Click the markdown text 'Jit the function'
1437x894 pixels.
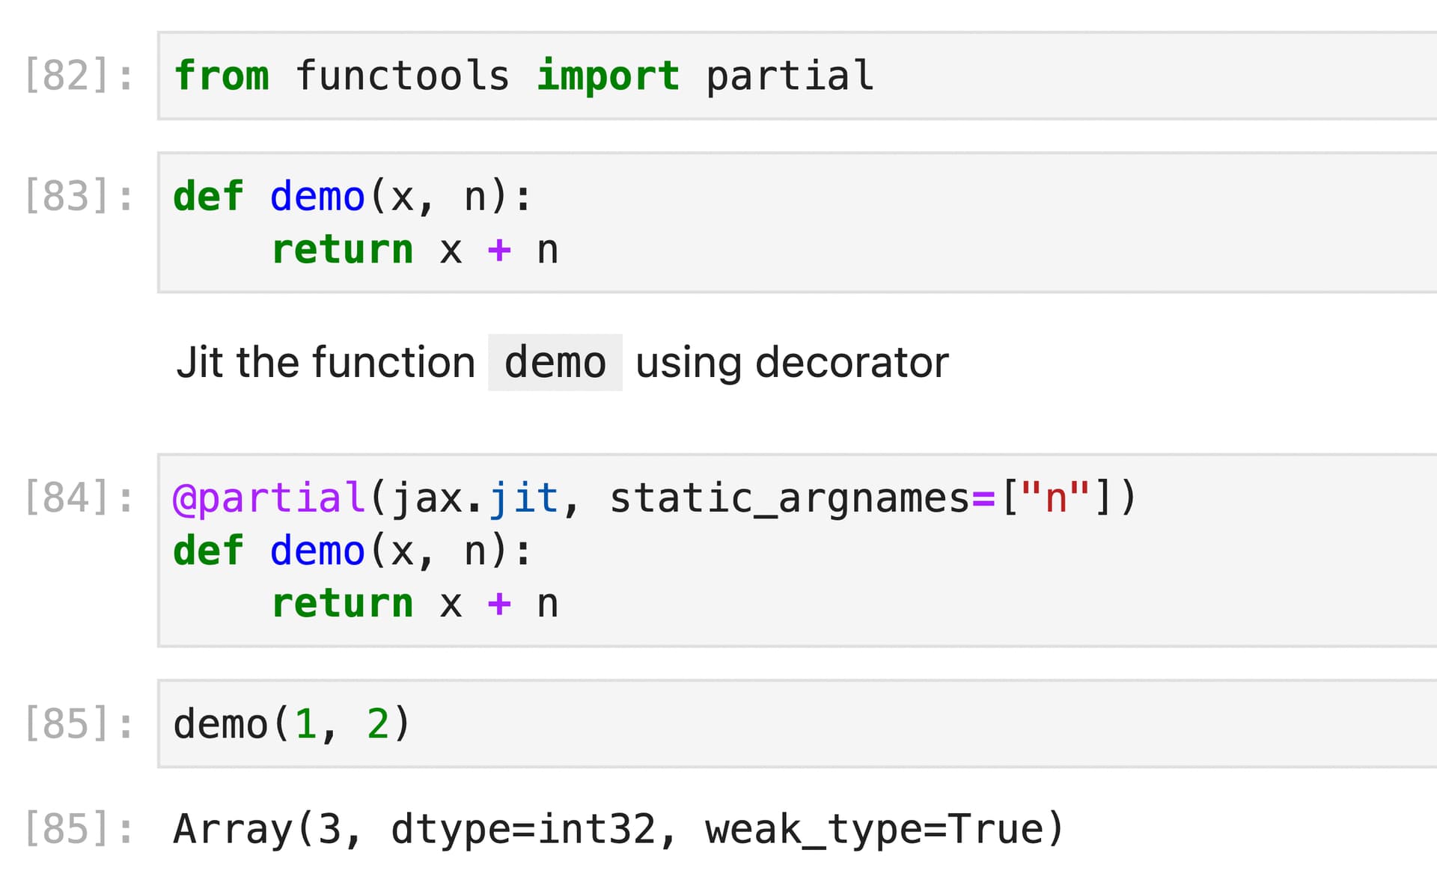[326, 363]
